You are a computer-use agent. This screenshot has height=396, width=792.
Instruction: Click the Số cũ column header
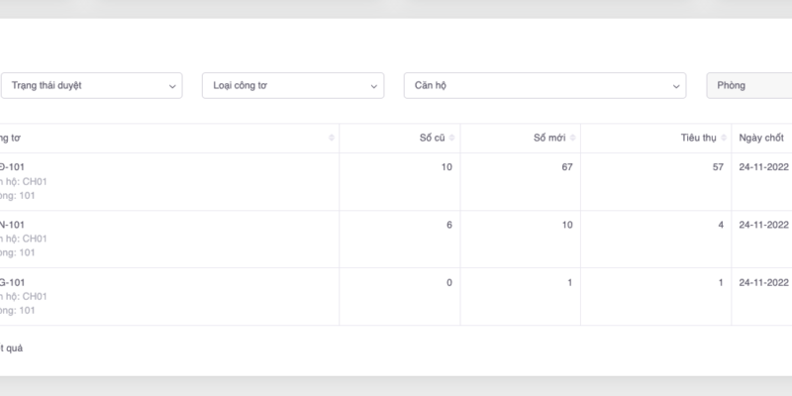(x=432, y=139)
